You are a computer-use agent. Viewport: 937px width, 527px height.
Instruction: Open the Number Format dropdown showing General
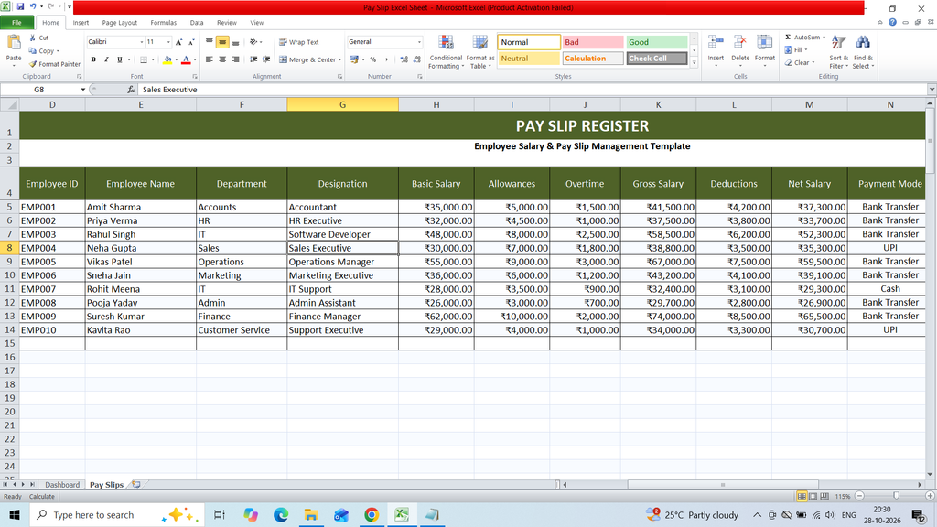(419, 42)
